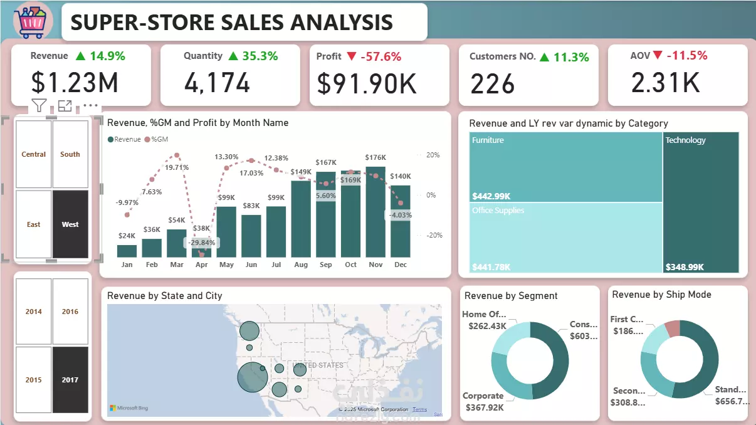This screenshot has width=756, height=425.
Task: Select the Furniture block in the treemap
Action: click(565, 167)
